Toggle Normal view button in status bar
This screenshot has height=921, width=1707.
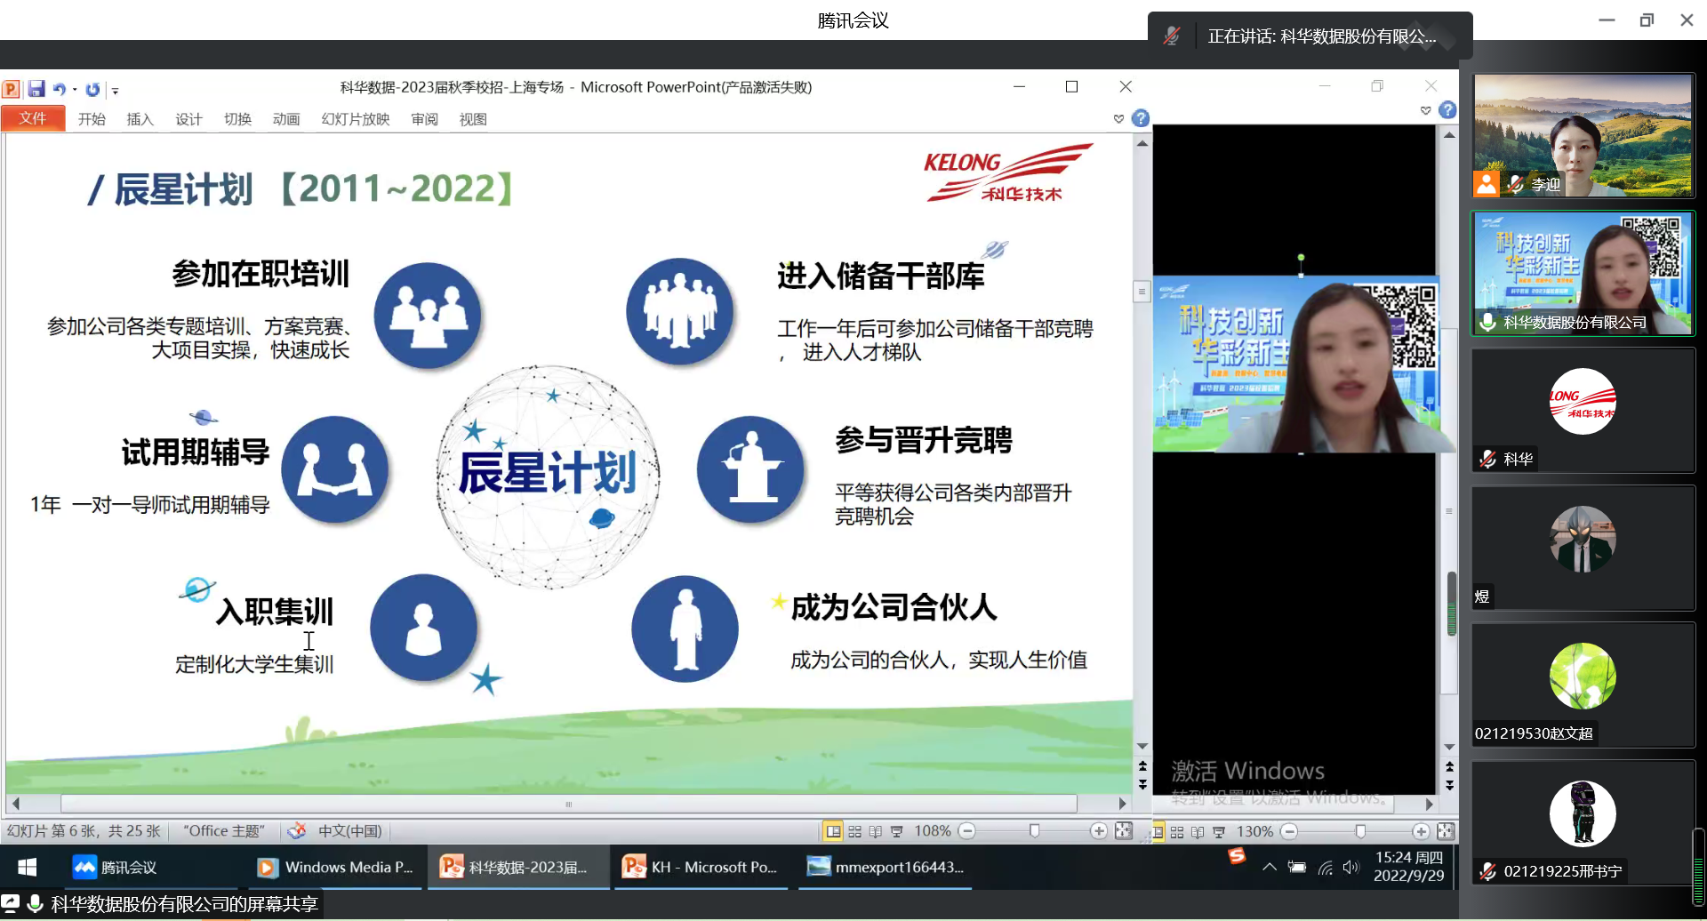tap(833, 831)
